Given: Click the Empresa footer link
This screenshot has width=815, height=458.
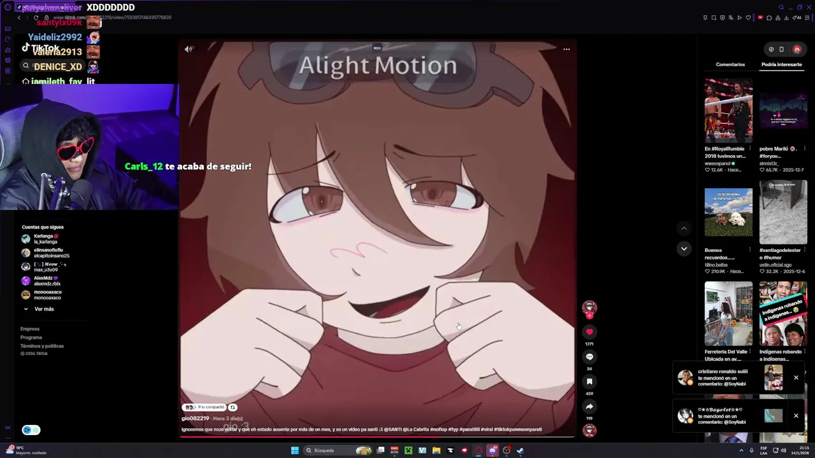Looking at the screenshot, I should pyautogui.click(x=30, y=329).
